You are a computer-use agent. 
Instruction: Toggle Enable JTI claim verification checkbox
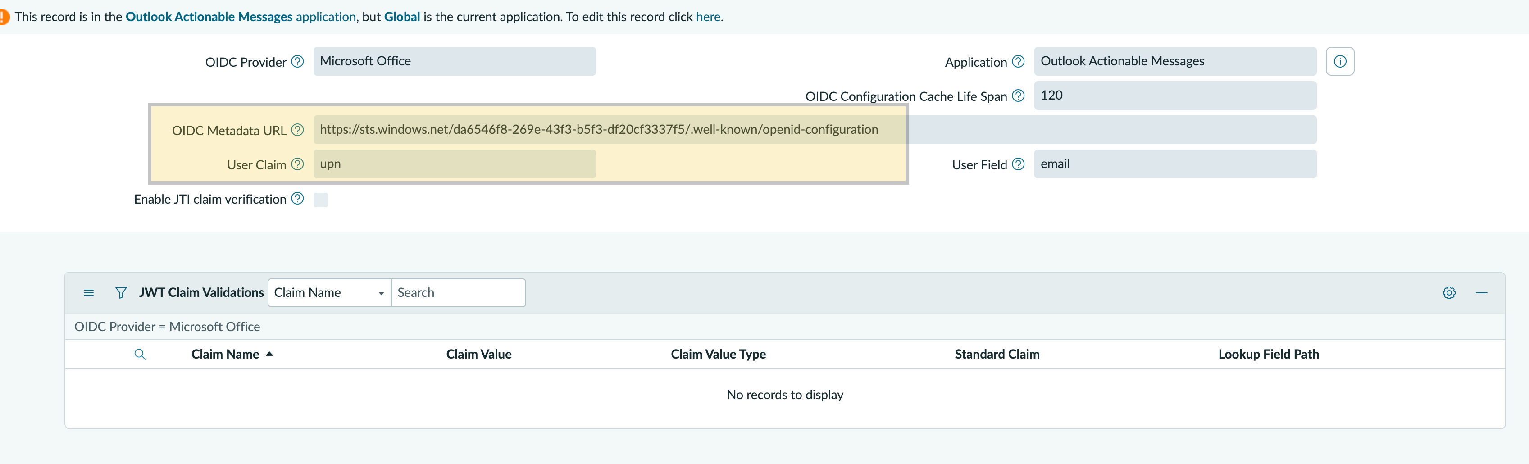(320, 200)
